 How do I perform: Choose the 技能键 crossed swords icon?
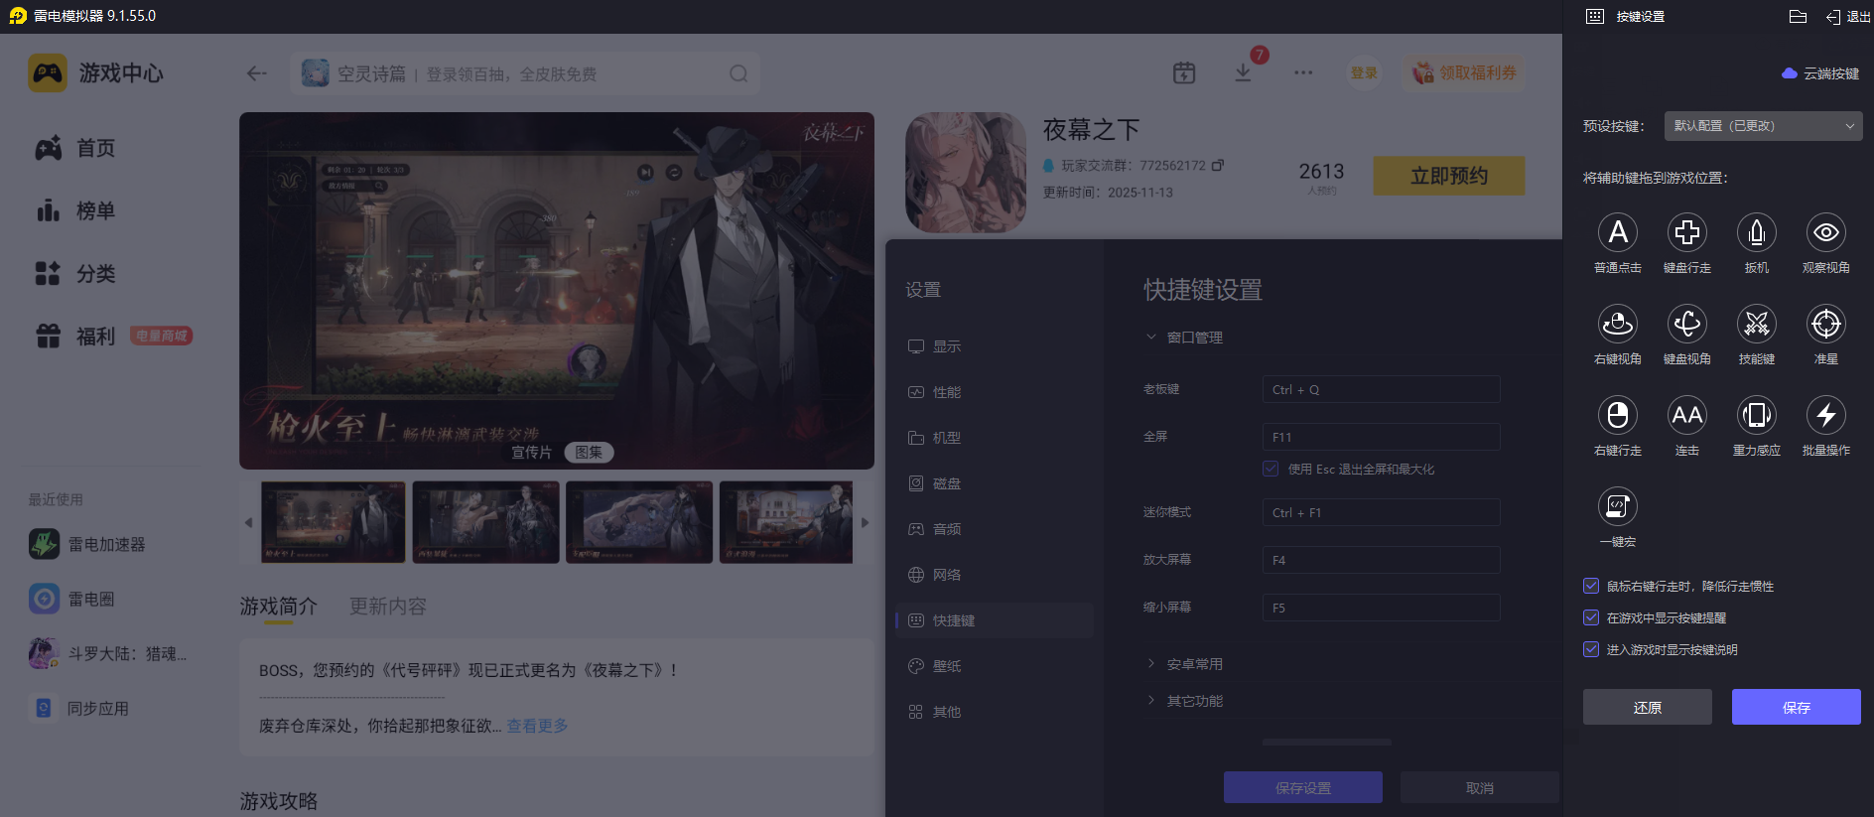coord(1756,325)
